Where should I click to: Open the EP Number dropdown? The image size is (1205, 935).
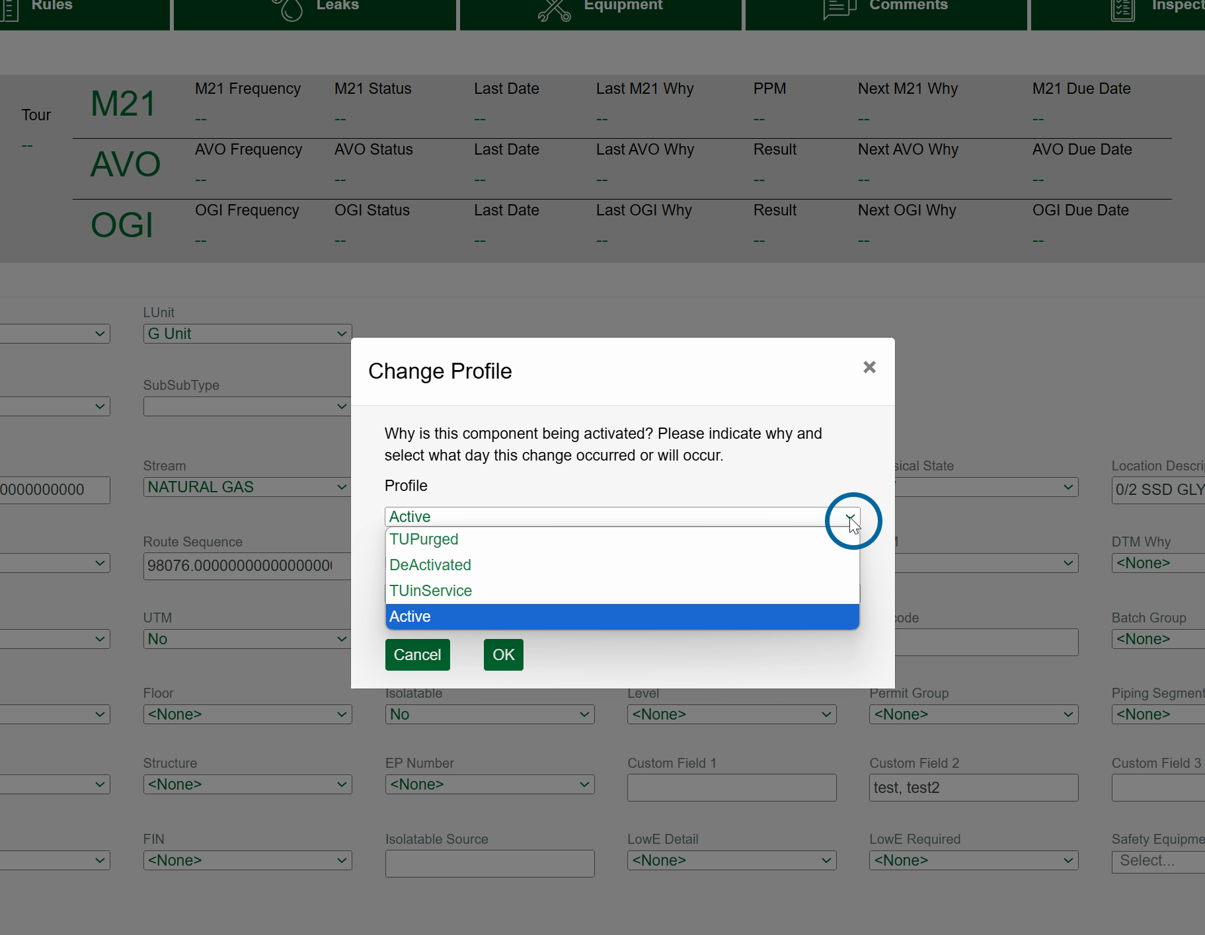click(x=490, y=784)
